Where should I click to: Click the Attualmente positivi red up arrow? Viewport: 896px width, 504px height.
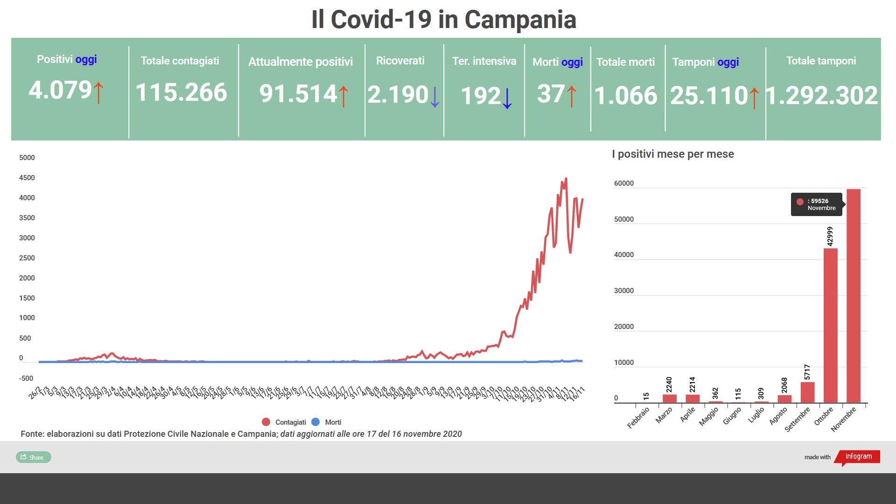343,96
